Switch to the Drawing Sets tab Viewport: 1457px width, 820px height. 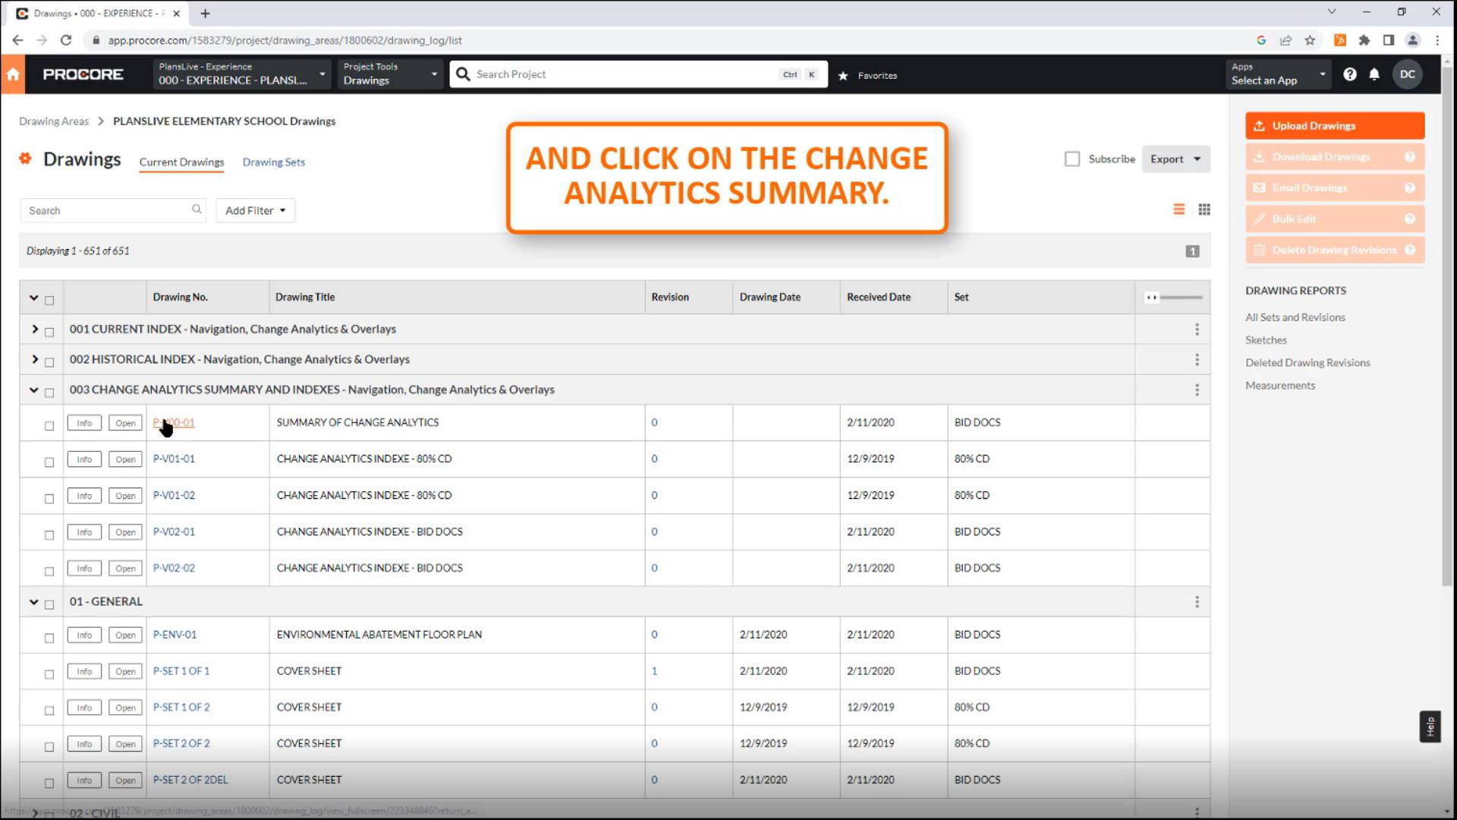273,162
